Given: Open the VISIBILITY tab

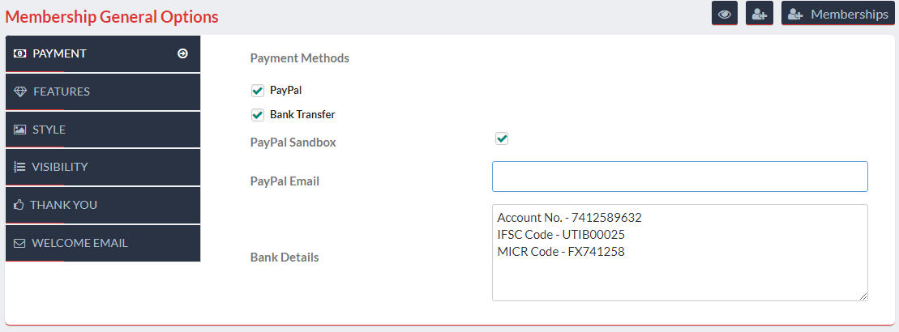Looking at the screenshot, I should pos(103,167).
